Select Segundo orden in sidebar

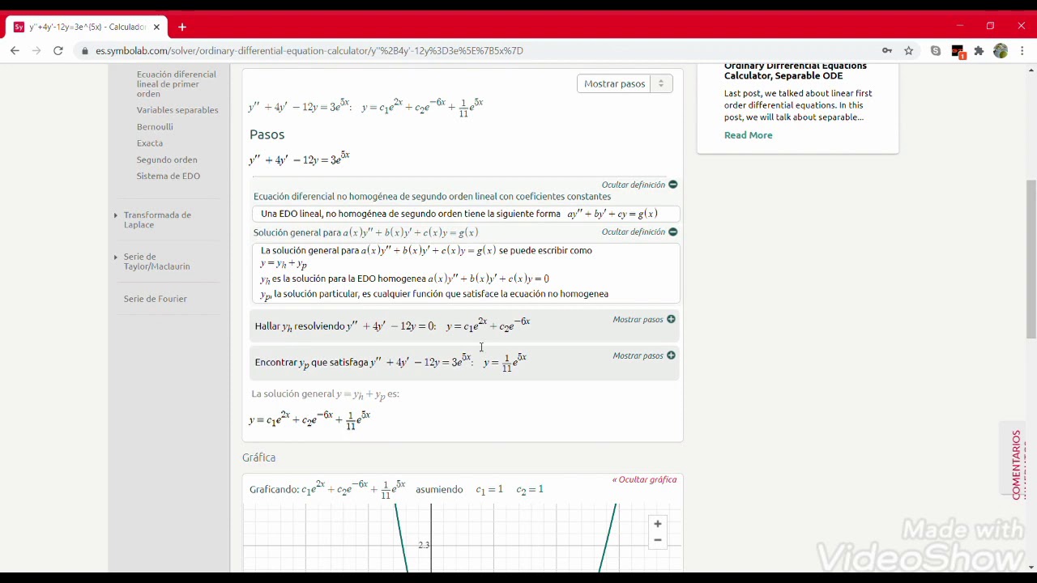(x=167, y=160)
